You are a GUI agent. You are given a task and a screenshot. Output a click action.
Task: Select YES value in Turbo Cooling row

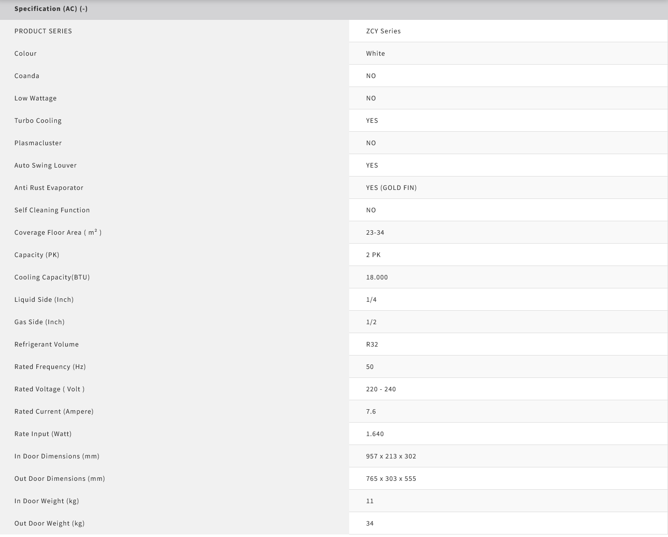[x=372, y=120]
